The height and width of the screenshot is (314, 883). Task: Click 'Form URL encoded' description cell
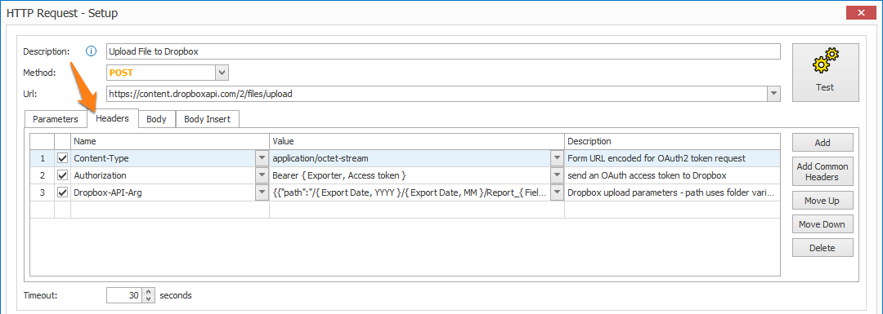coord(672,158)
